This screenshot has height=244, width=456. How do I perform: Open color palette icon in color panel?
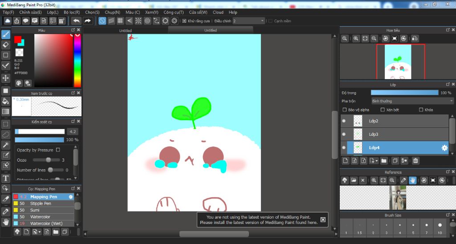click(19, 83)
